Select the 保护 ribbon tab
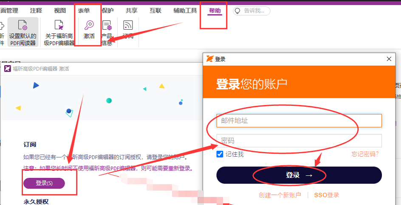The height and width of the screenshot is (205, 401). (x=107, y=11)
